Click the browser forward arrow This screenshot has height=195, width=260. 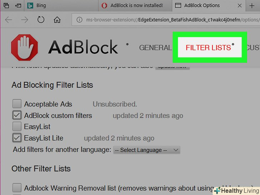[25, 20]
